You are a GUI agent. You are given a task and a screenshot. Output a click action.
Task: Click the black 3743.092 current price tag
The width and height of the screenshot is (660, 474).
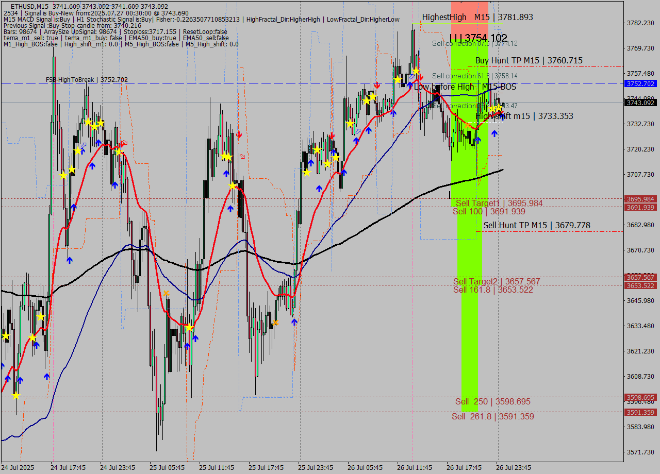(639, 103)
